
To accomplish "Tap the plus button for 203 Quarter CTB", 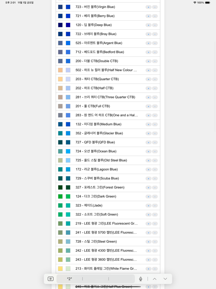I will [x=148, y=79].
